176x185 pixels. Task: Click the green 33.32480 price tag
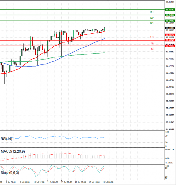click(170, 10)
